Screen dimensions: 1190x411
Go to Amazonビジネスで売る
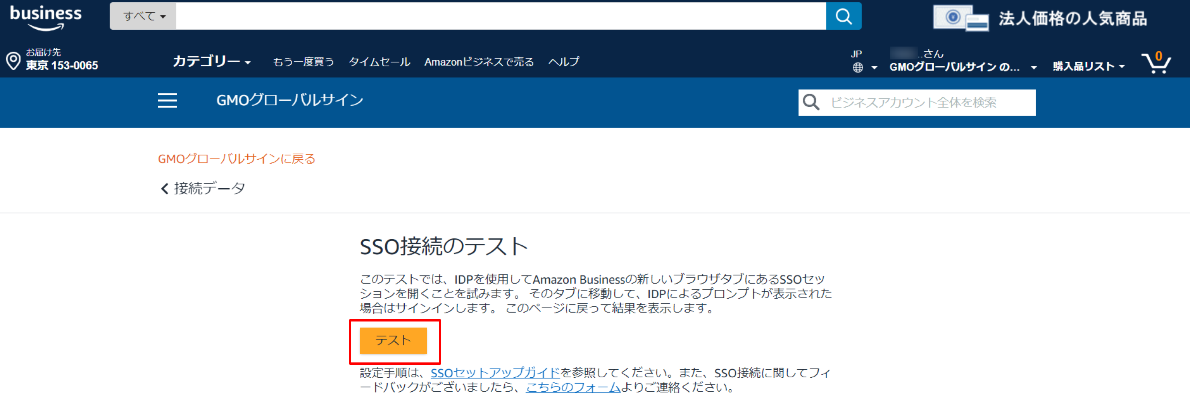[x=479, y=62]
